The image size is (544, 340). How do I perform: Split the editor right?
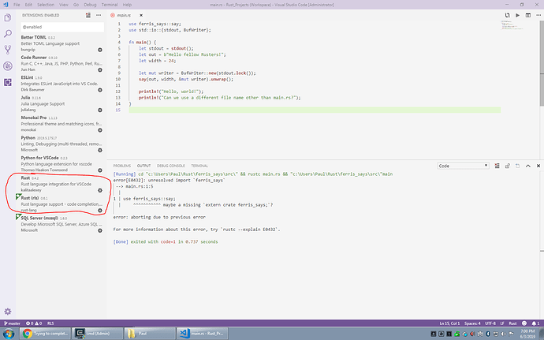click(x=528, y=15)
